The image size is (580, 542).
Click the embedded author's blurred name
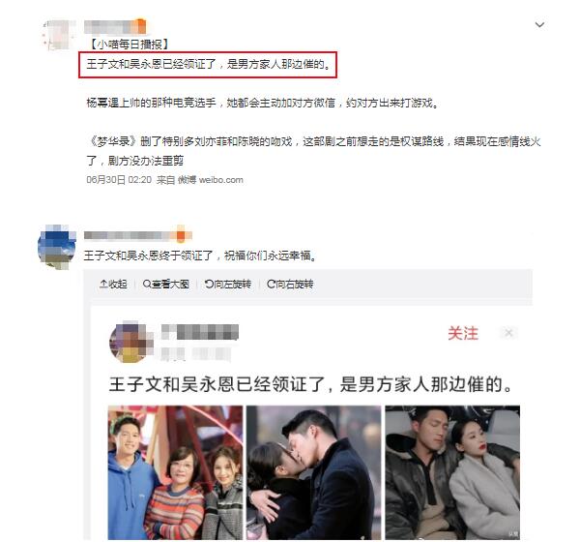[200, 332]
